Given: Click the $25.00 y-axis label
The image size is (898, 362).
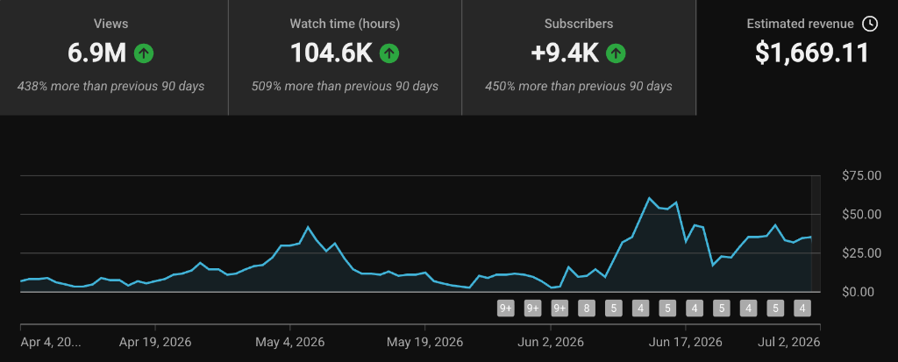Looking at the screenshot, I should pos(862,252).
